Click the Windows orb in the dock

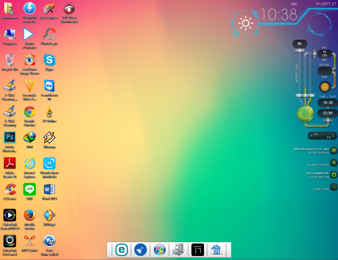pos(160,250)
